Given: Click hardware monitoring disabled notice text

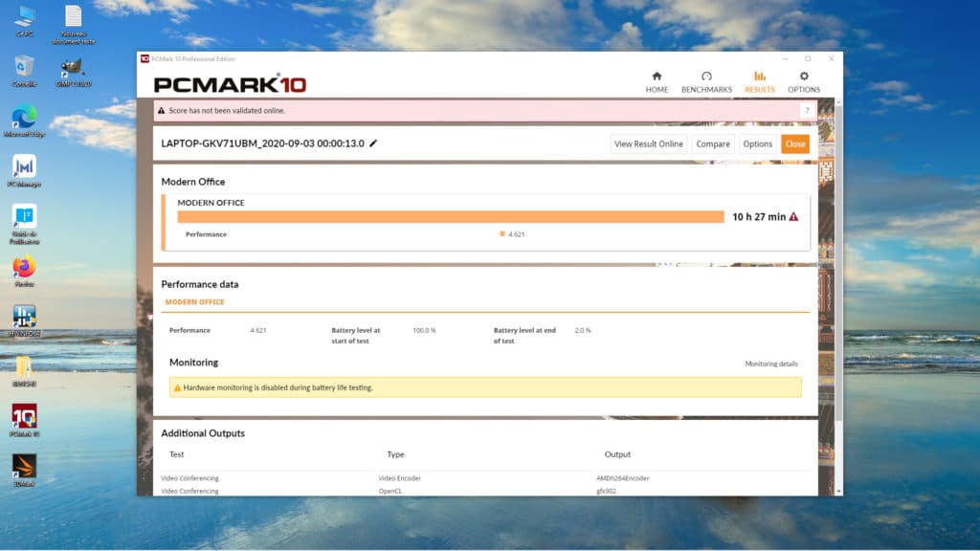Looking at the screenshot, I should click(278, 388).
